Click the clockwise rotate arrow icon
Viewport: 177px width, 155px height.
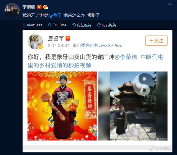point(99,25)
